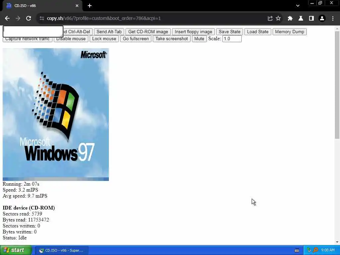
Task: Reload the copy.sh page
Action: [29, 19]
